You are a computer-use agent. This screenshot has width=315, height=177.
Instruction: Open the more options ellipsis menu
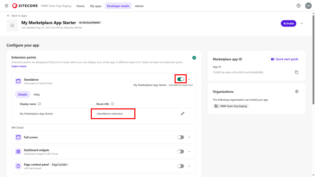(302, 23)
